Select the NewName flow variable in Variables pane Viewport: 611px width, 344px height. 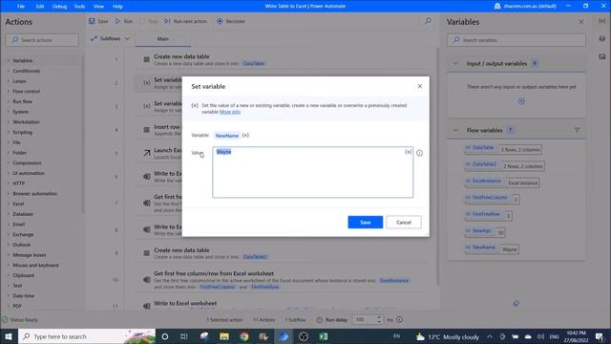click(492, 248)
